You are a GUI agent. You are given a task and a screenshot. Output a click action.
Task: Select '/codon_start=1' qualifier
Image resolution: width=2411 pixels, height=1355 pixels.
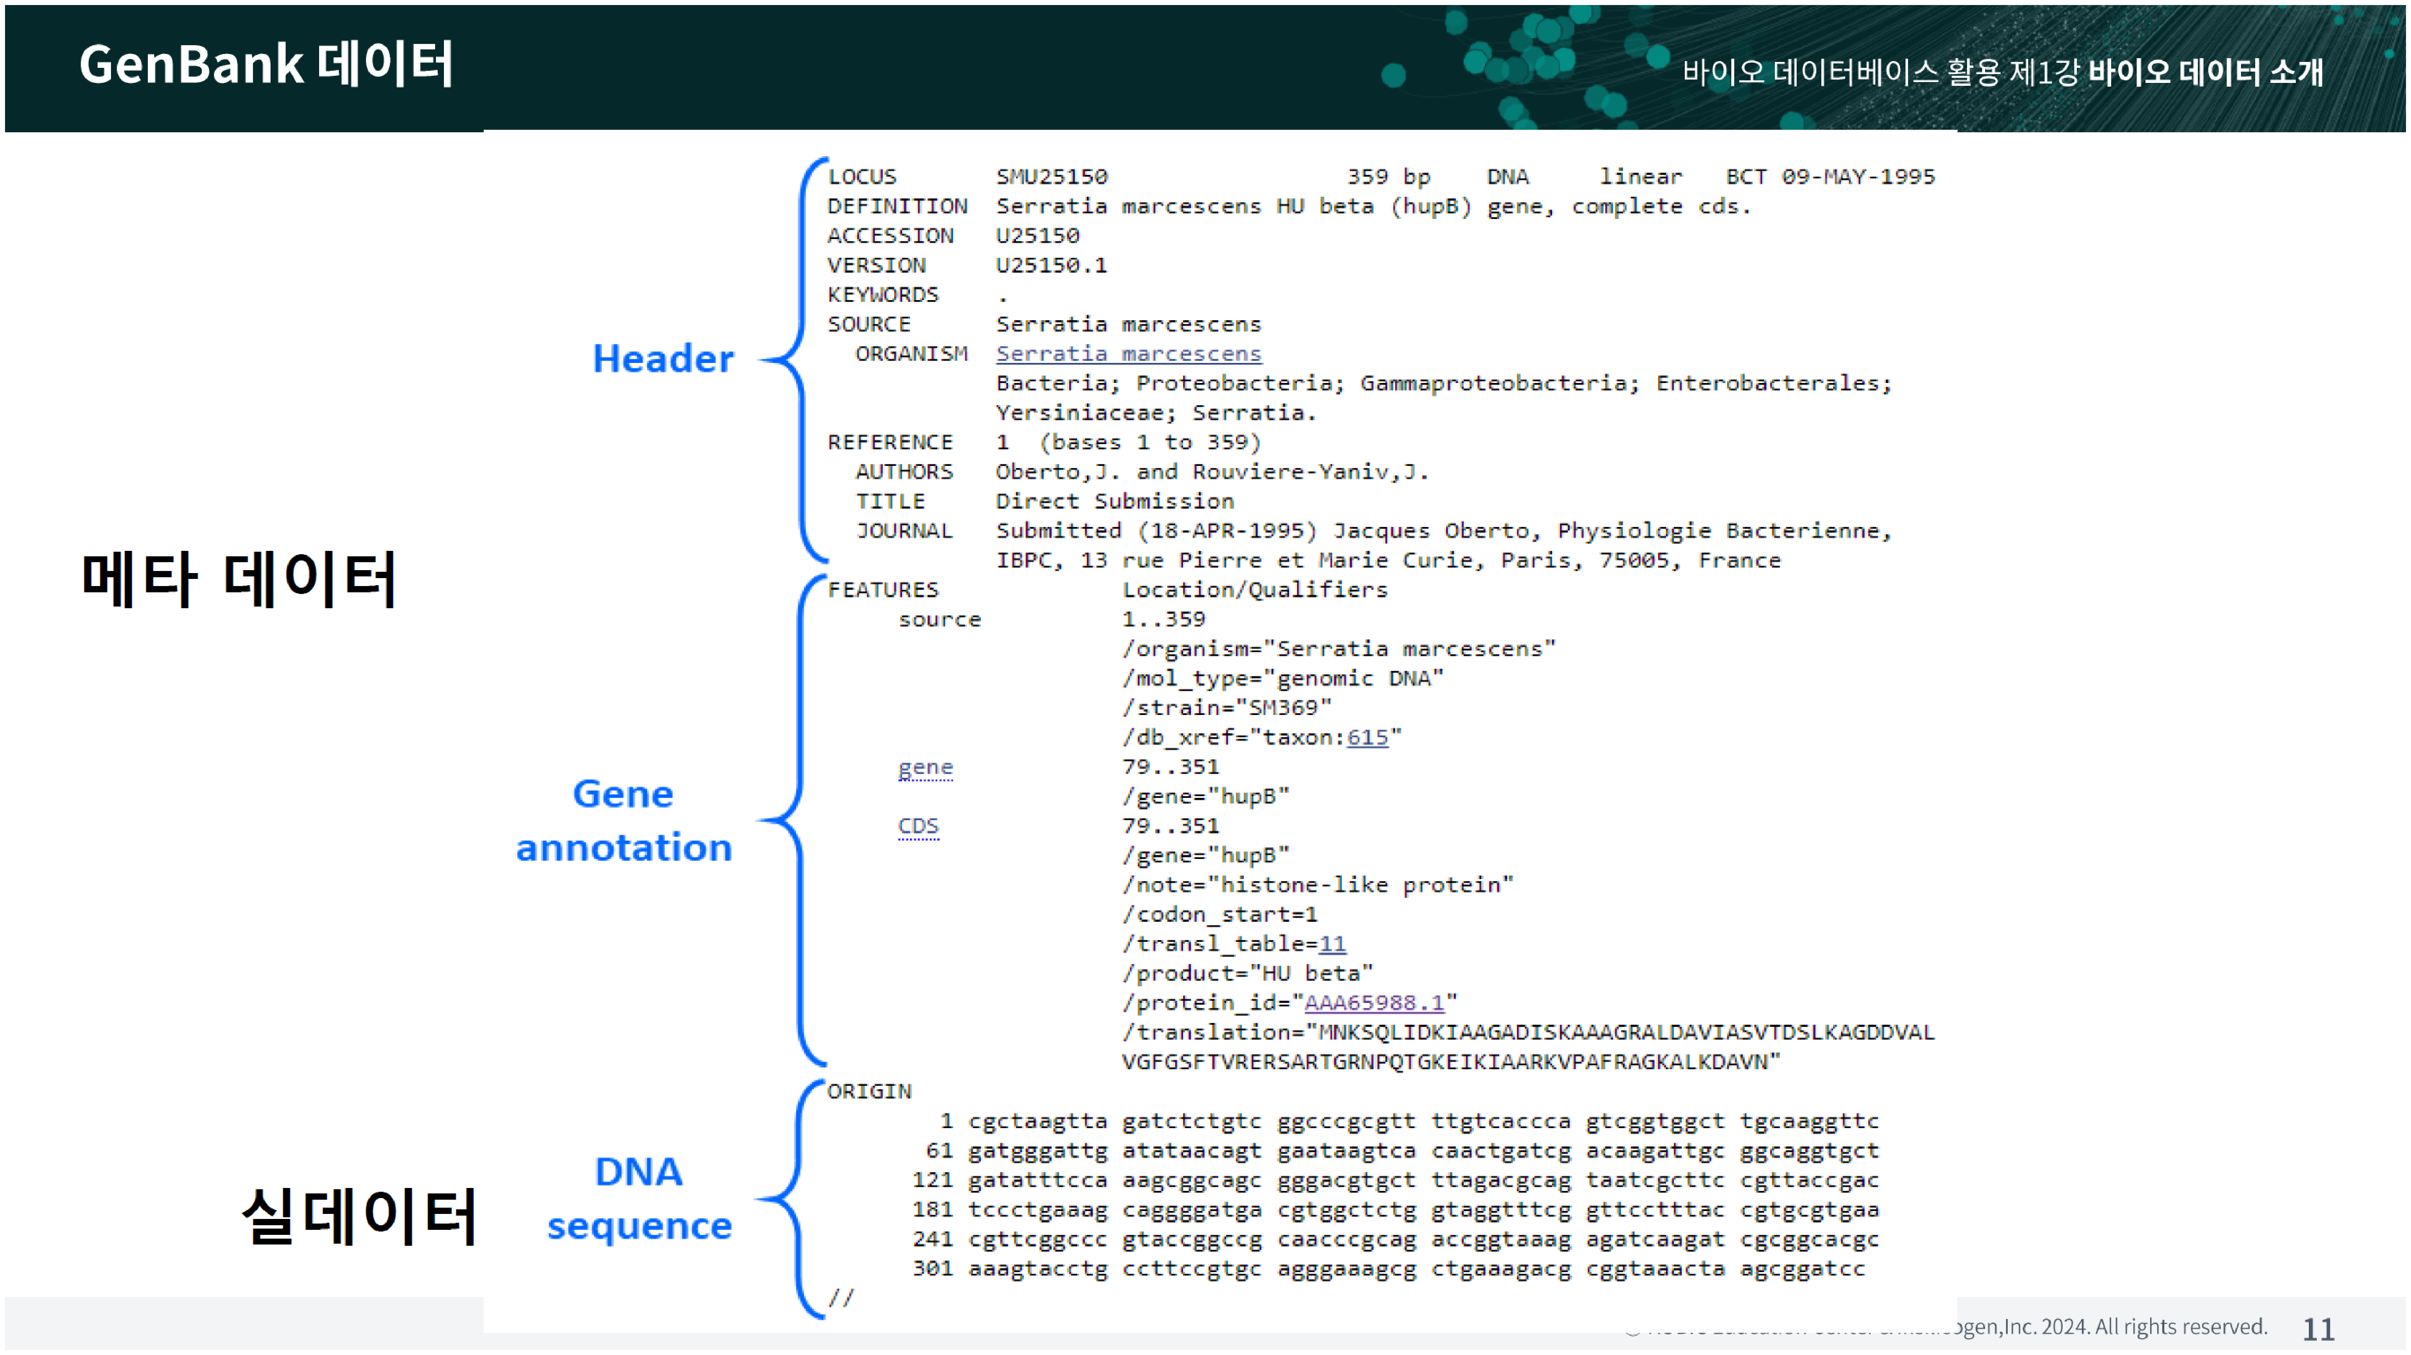pos(1220,914)
